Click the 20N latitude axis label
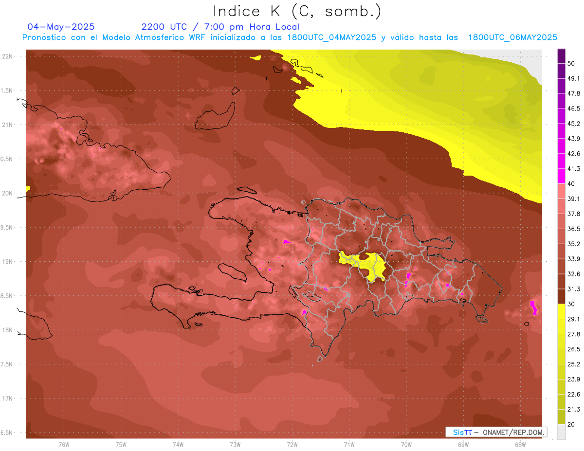This screenshot has width=584, height=451. coord(8,193)
